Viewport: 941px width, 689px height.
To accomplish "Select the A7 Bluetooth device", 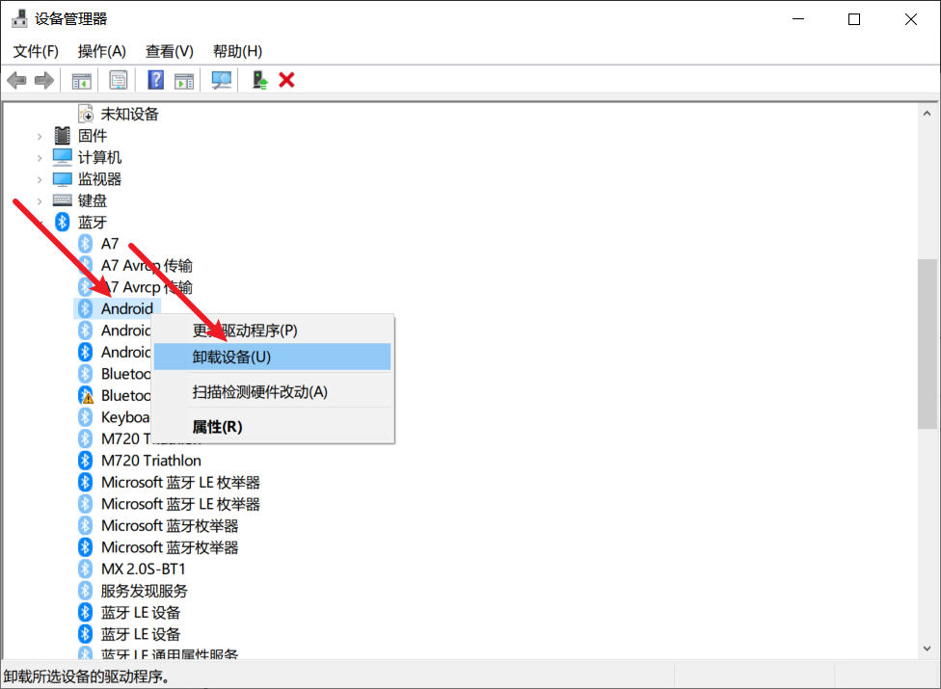I will pyautogui.click(x=110, y=244).
